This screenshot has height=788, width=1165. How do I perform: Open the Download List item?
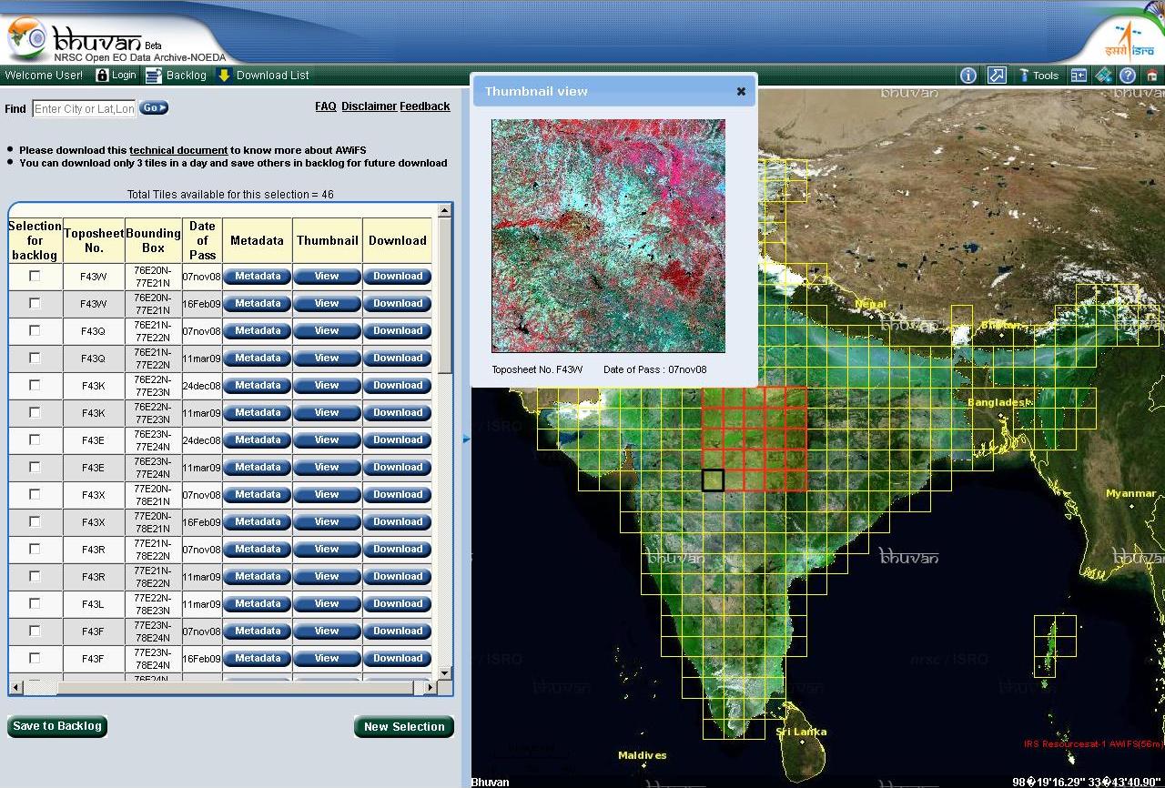coord(264,76)
